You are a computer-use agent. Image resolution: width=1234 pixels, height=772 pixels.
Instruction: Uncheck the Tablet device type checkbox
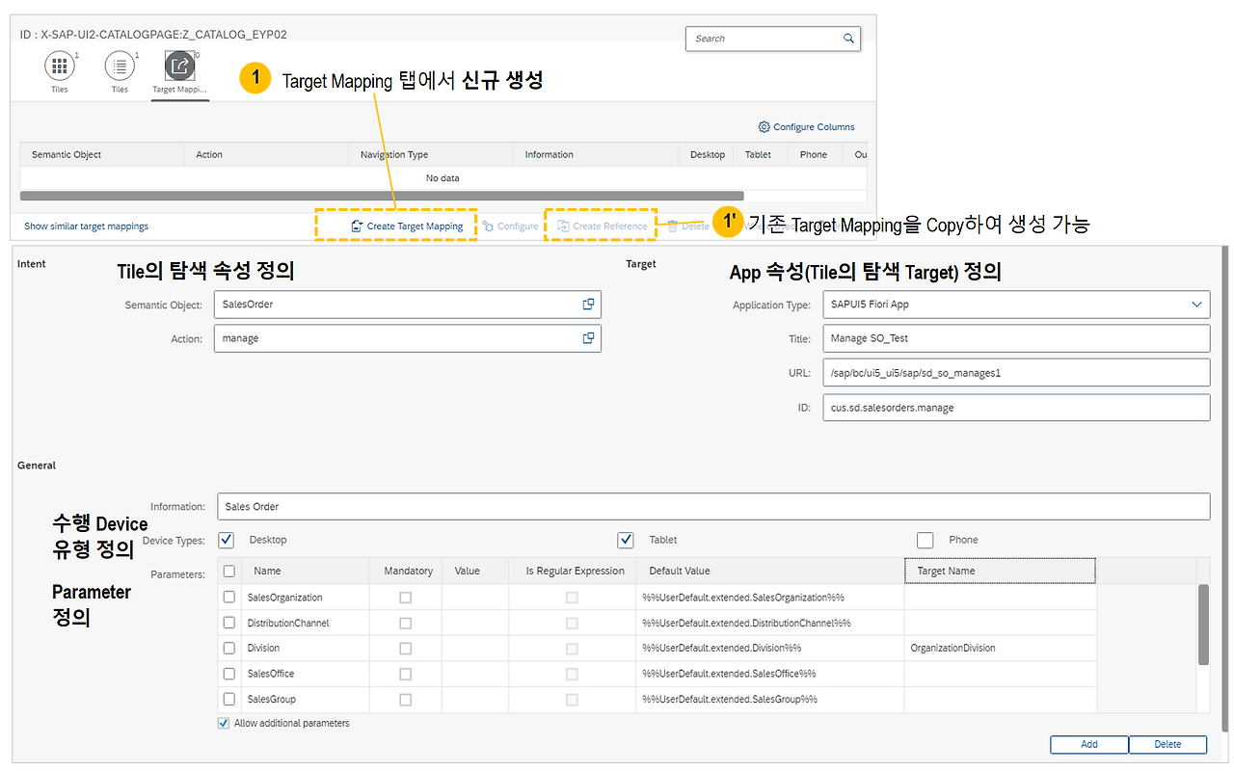[x=626, y=540]
